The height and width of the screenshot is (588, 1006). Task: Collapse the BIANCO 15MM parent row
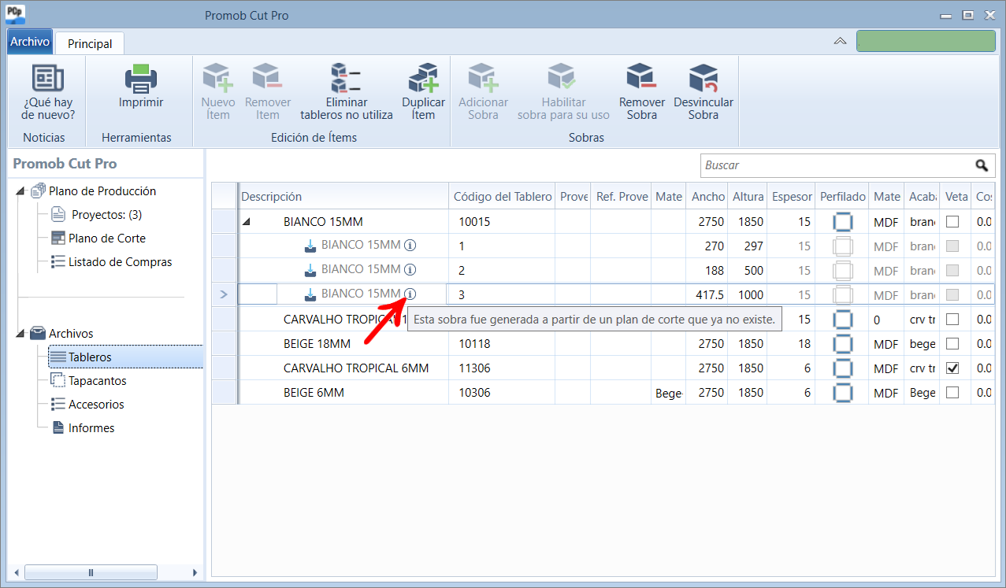[247, 222]
